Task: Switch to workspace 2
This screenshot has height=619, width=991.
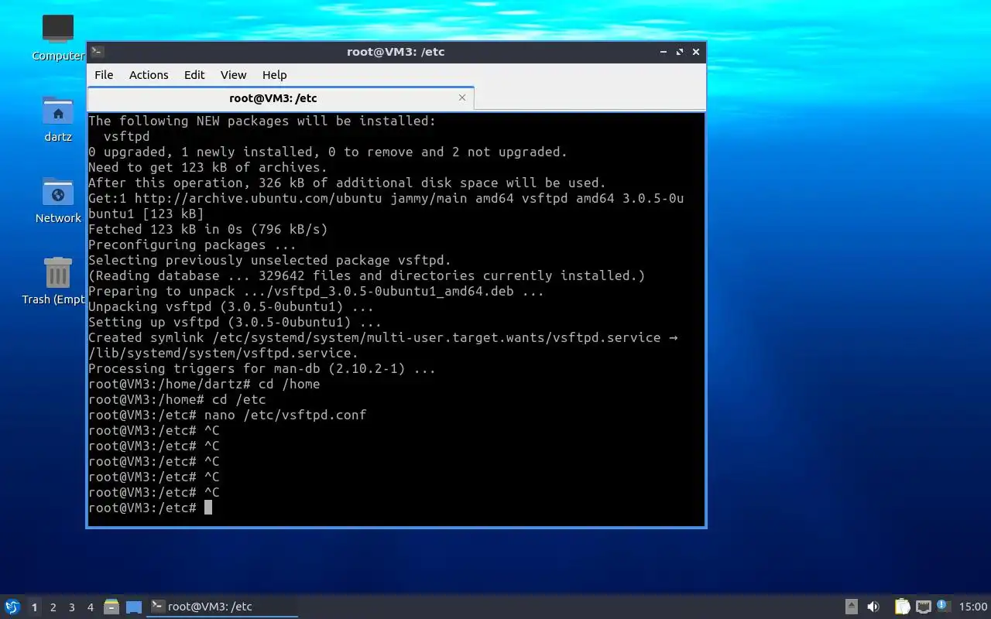Action: (53, 607)
